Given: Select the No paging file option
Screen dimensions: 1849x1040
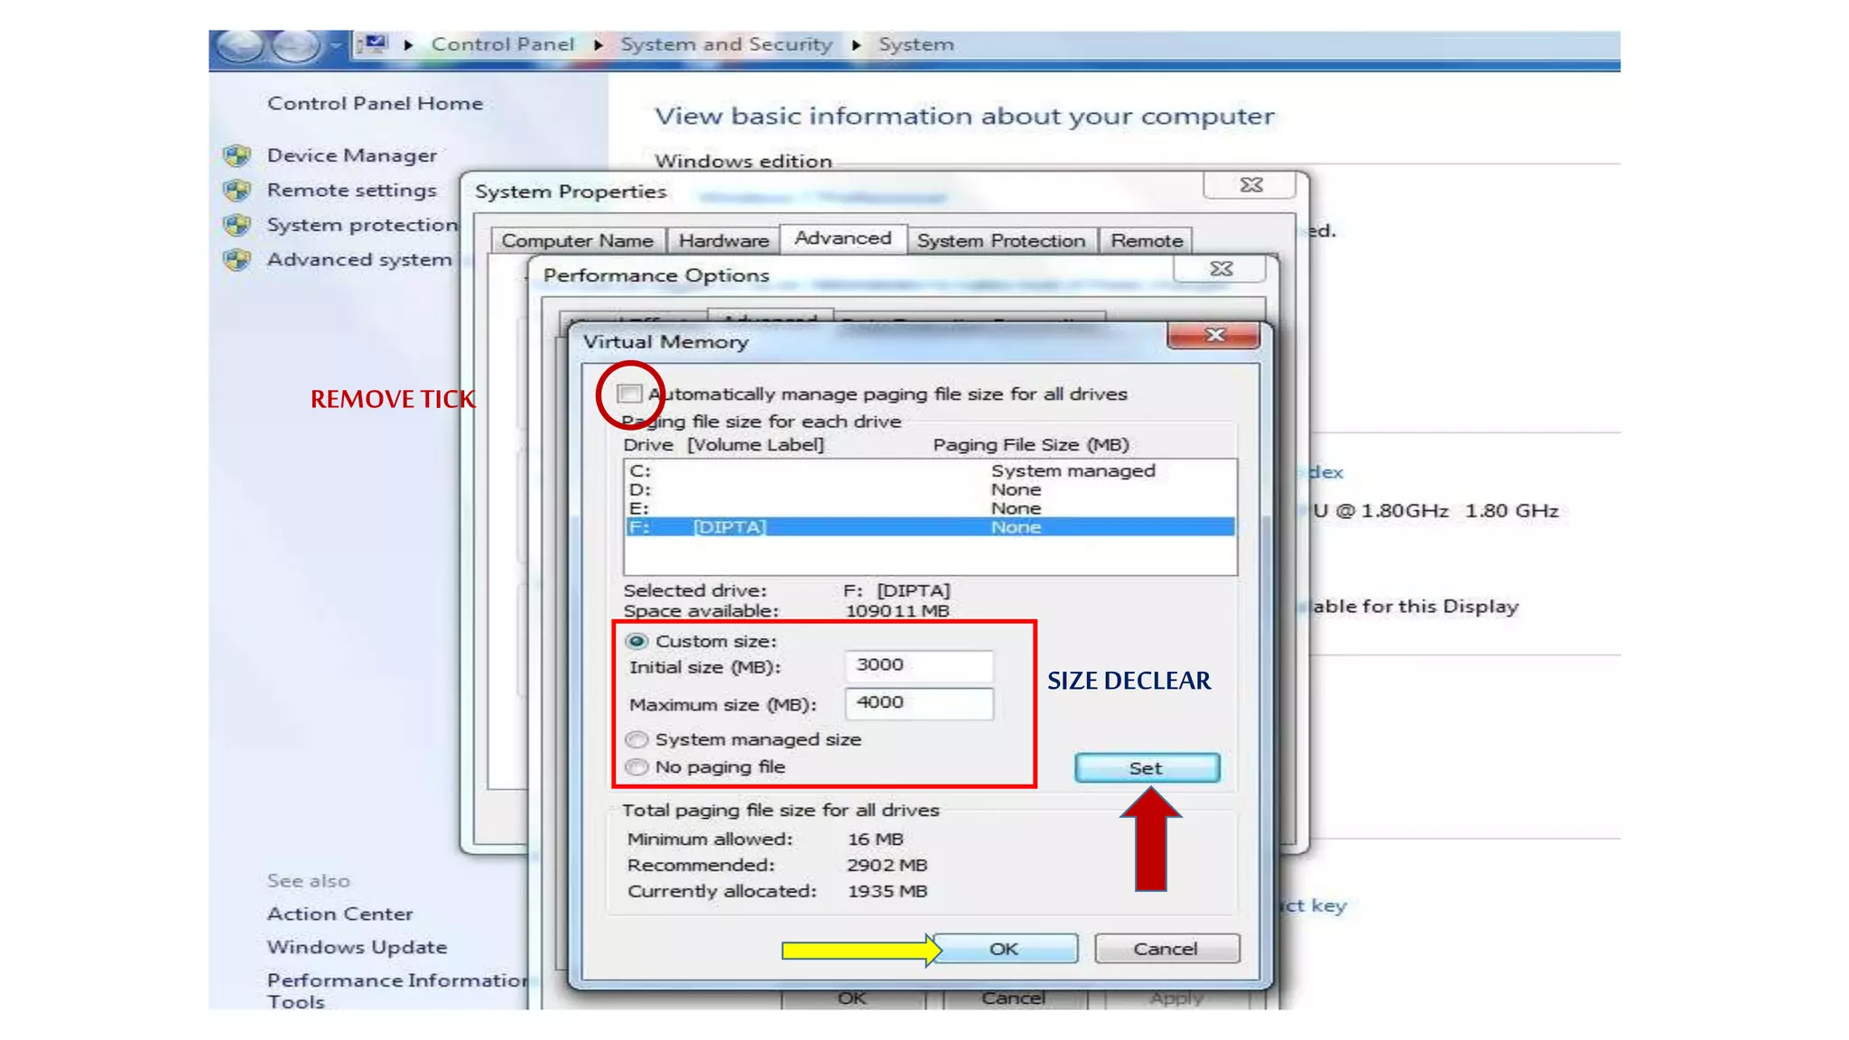Looking at the screenshot, I should point(636,766).
